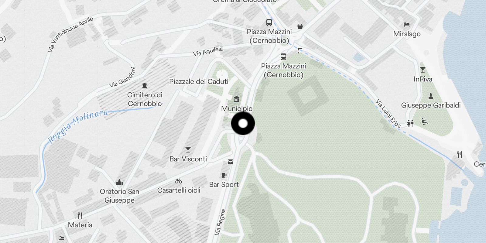
Task: Select the lakeside restaurant fork-knife icon
Action: 460,155
